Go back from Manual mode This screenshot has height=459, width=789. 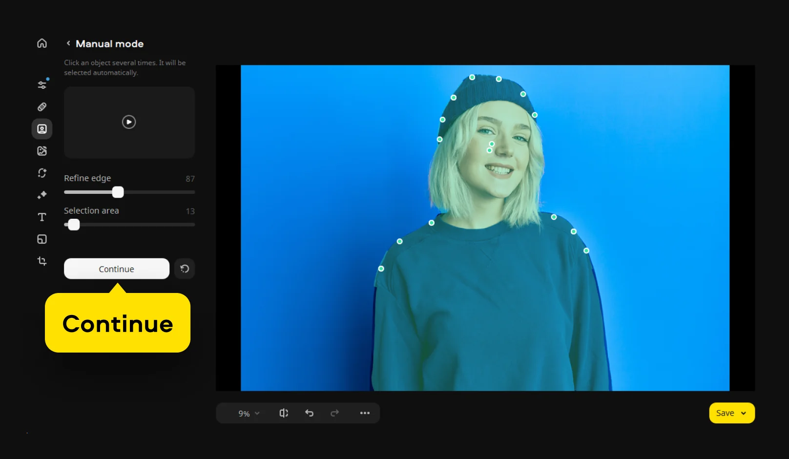click(x=68, y=43)
